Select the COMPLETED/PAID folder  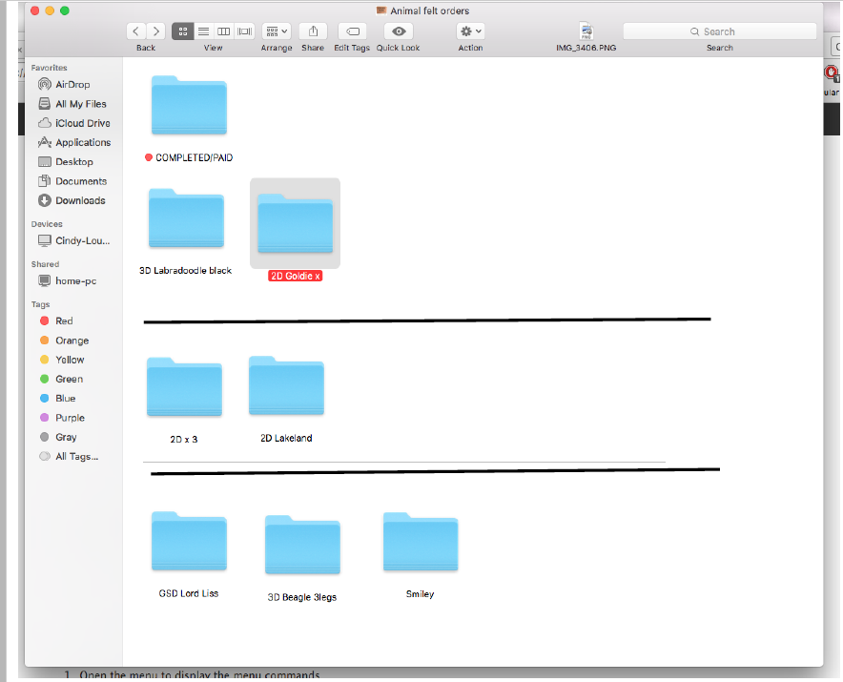pos(189,106)
